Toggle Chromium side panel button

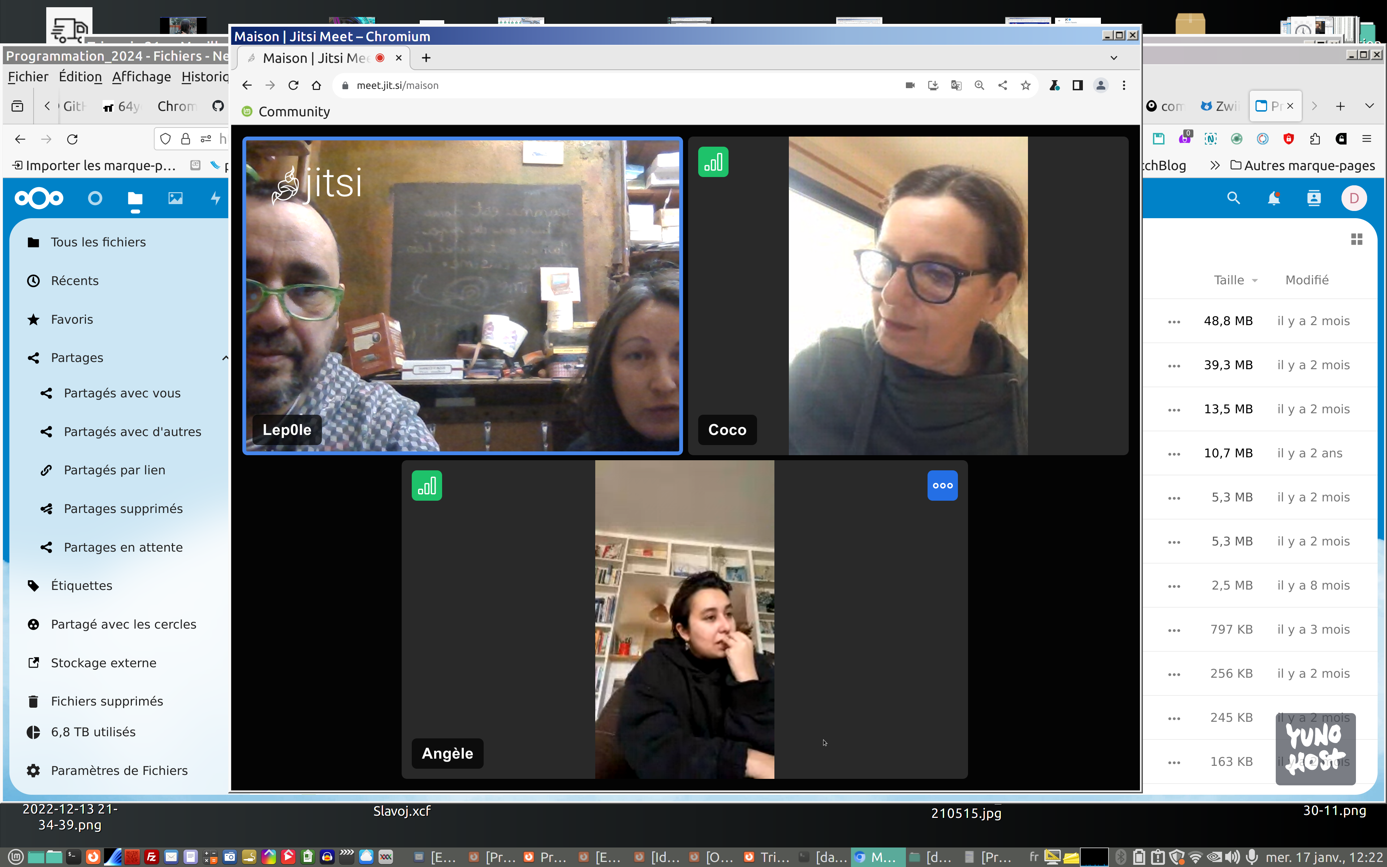(1077, 86)
